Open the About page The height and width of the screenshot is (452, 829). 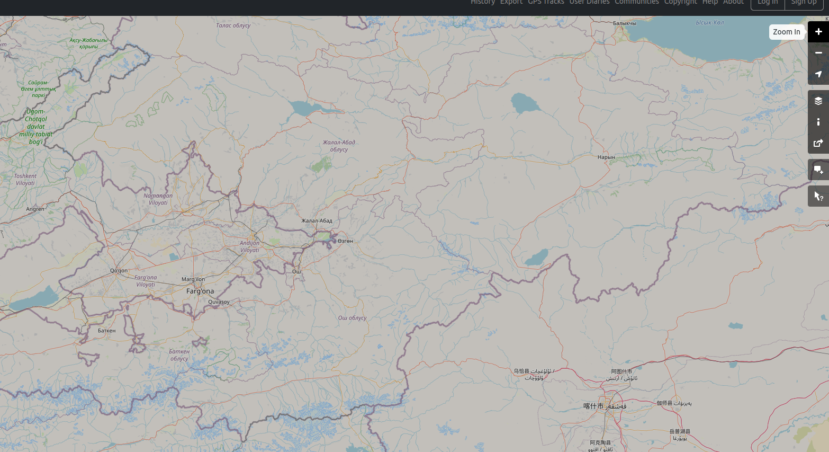733,3
